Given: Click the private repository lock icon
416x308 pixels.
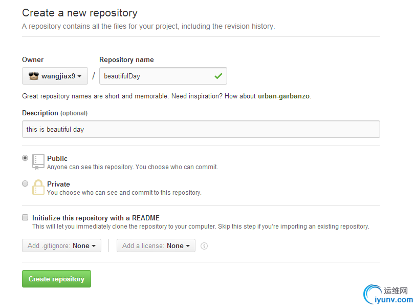Looking at the screenshot, I should tap(38, 187).
